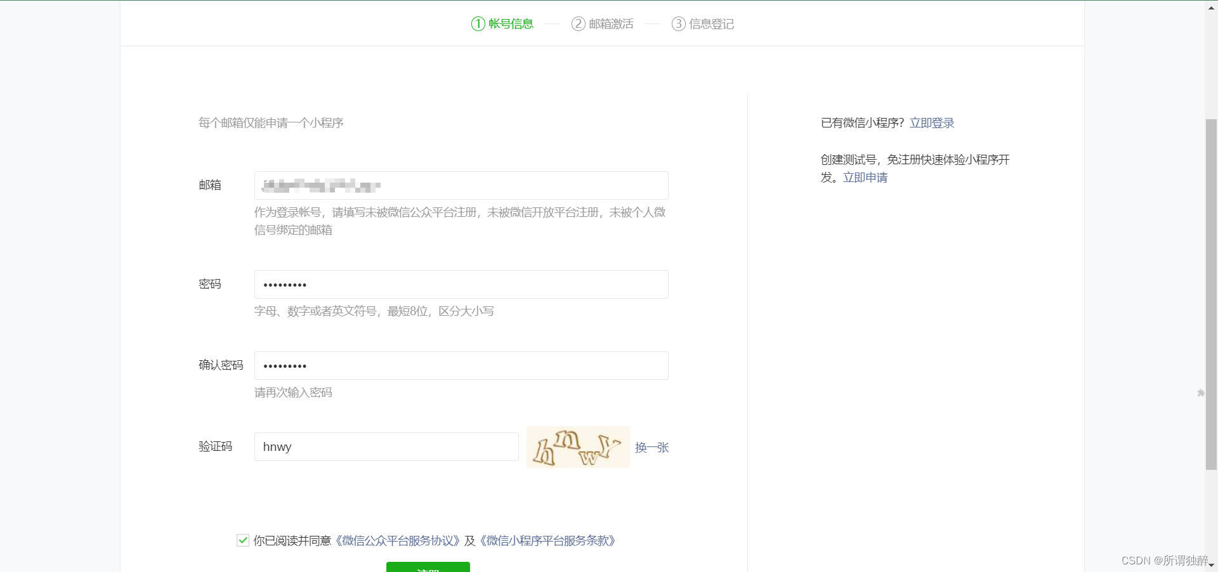The height and width of the screenshot is (572, 1218).
Task: Click the scrollbar down arrow
Action: (x=1211, y=566)
